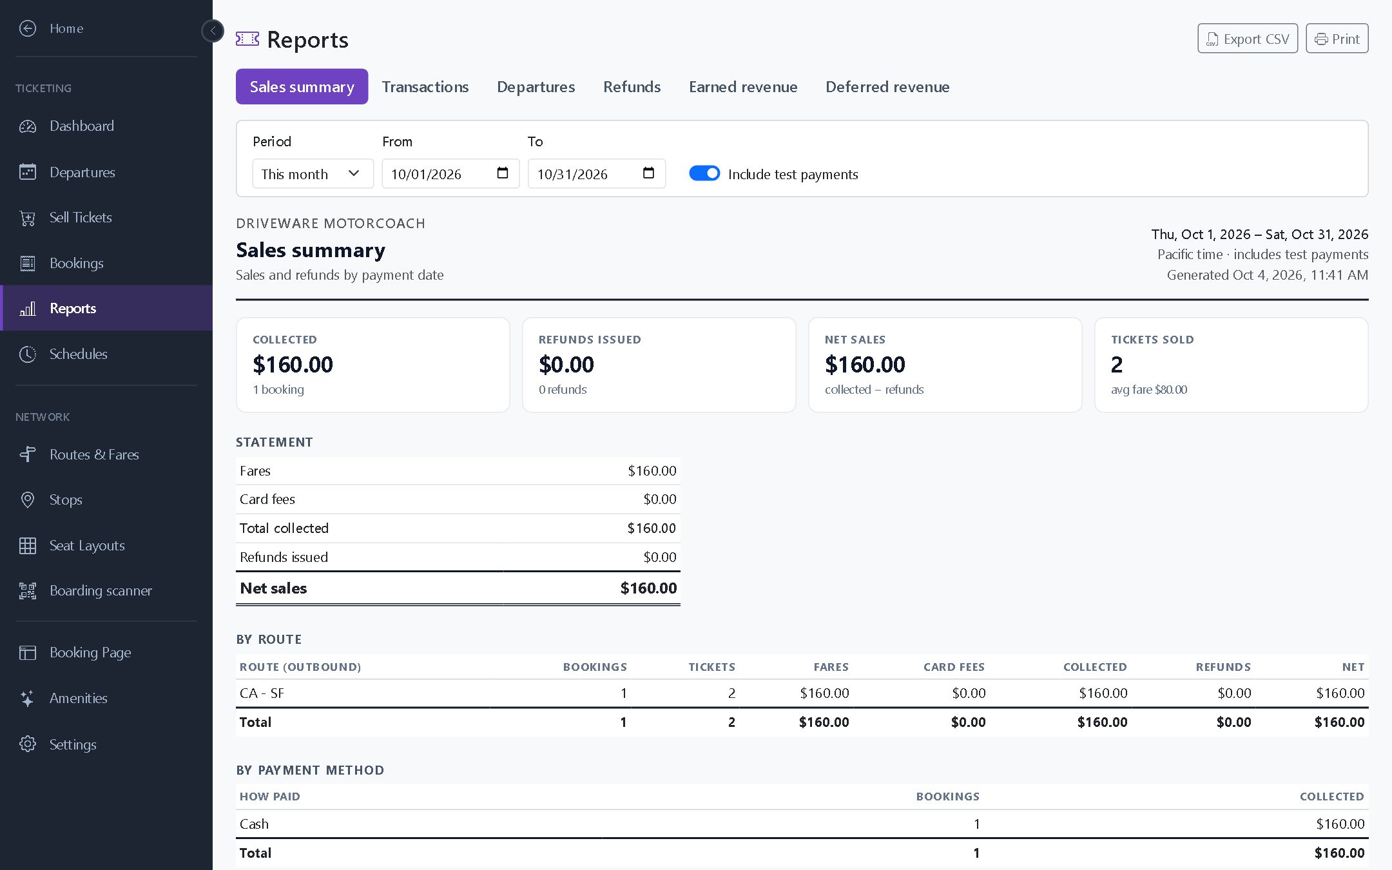Select the Refunds tab
Image resolution: width=1392 pixels, height=870 pixels.
pyautogui.click(x=632, y=86)
